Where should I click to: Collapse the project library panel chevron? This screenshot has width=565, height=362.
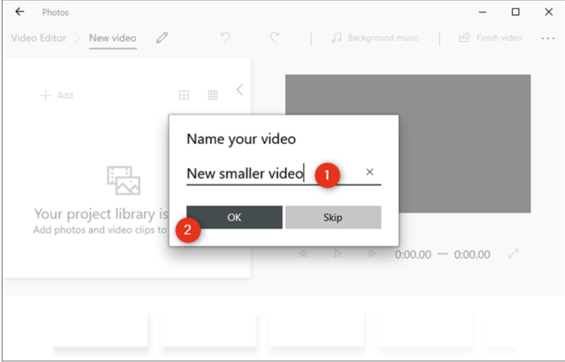(239, 90)
